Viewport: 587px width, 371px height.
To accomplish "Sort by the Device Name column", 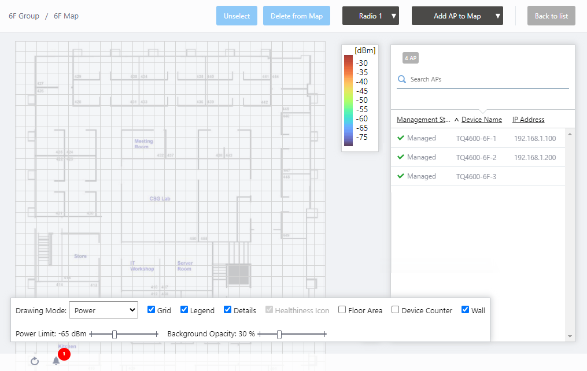I will pos(481,120).
